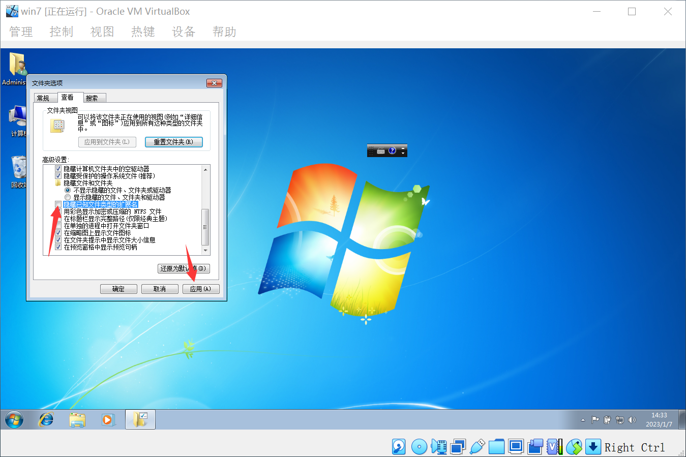686x457 pixels.
Task: Launch Windows Media Player from taskbar
Action: coord(108,420)
